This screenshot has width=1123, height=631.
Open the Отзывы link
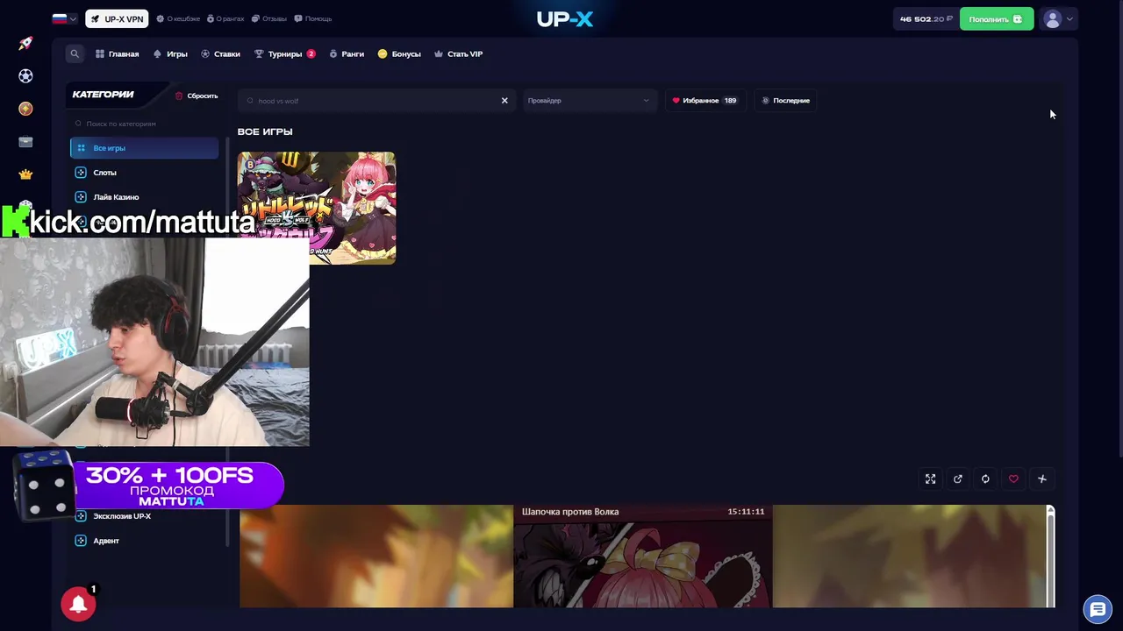[x=269, y=19]
